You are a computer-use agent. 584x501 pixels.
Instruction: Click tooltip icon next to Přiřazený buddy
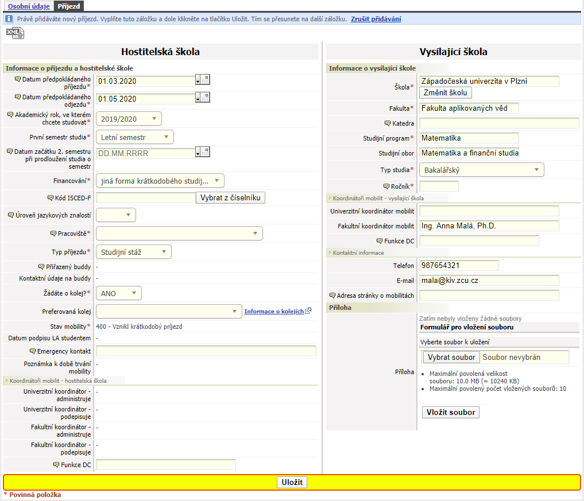point(41,266)
